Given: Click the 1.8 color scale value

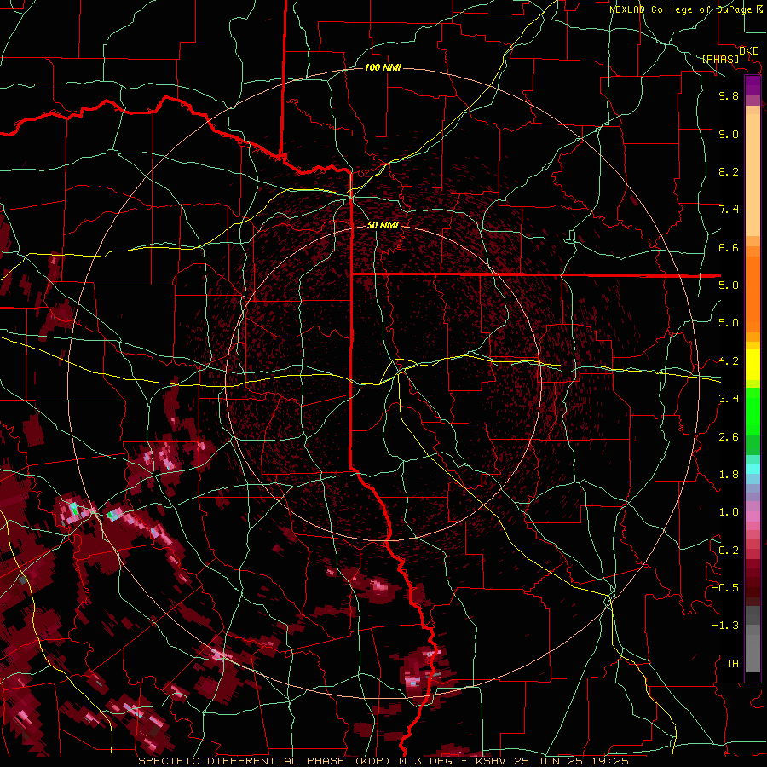Looking at the screenshot, I should click(x=729, y=475).
